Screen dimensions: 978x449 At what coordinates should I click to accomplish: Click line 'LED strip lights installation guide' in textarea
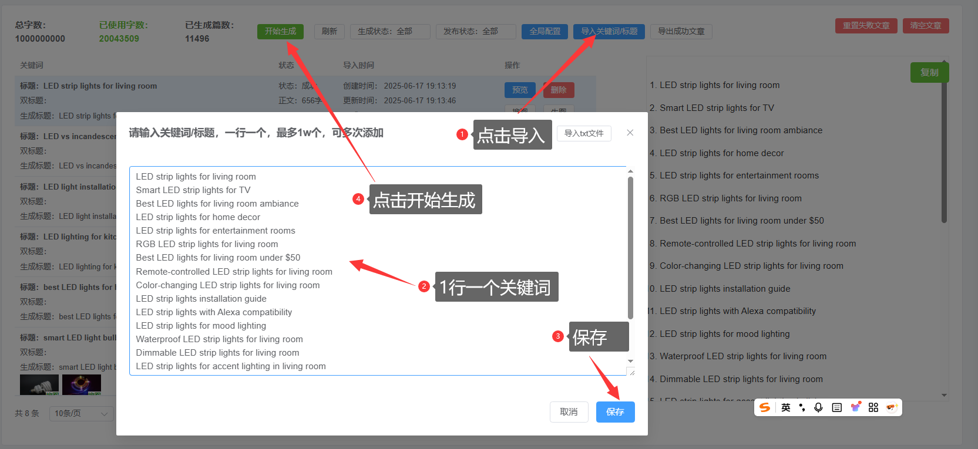pos(201,299)
